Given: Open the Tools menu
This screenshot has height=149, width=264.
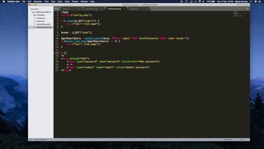Looking at the screenshot, I should click(x=67, y=2).
